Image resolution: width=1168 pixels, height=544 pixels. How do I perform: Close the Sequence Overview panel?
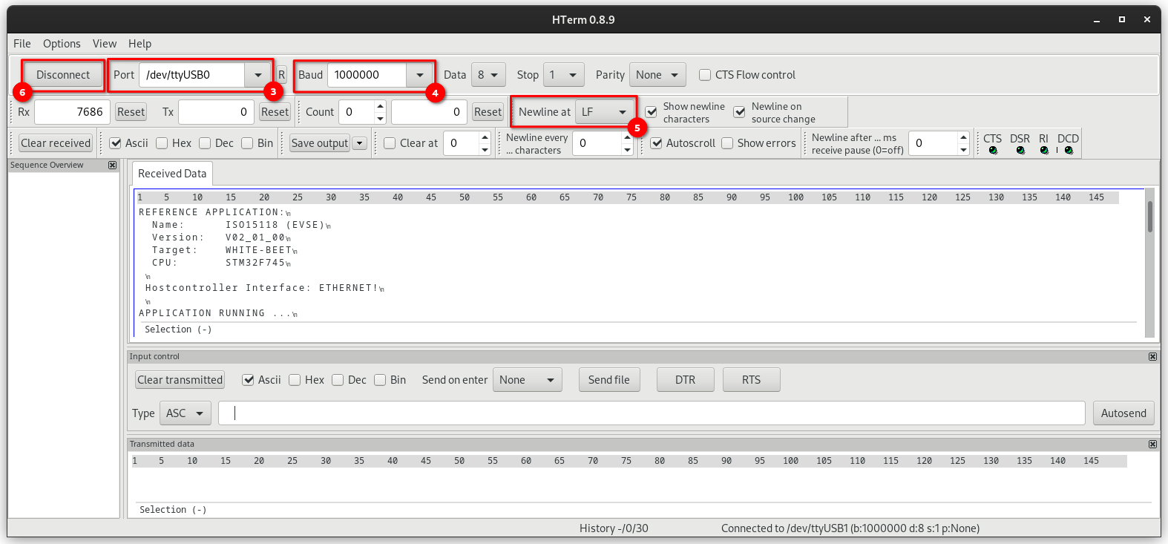[x=113, y=165]
